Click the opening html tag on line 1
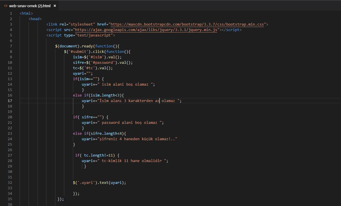 26,13
